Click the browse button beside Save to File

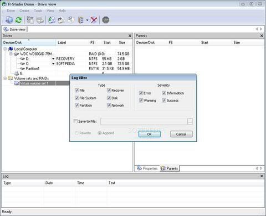(190, 122)
